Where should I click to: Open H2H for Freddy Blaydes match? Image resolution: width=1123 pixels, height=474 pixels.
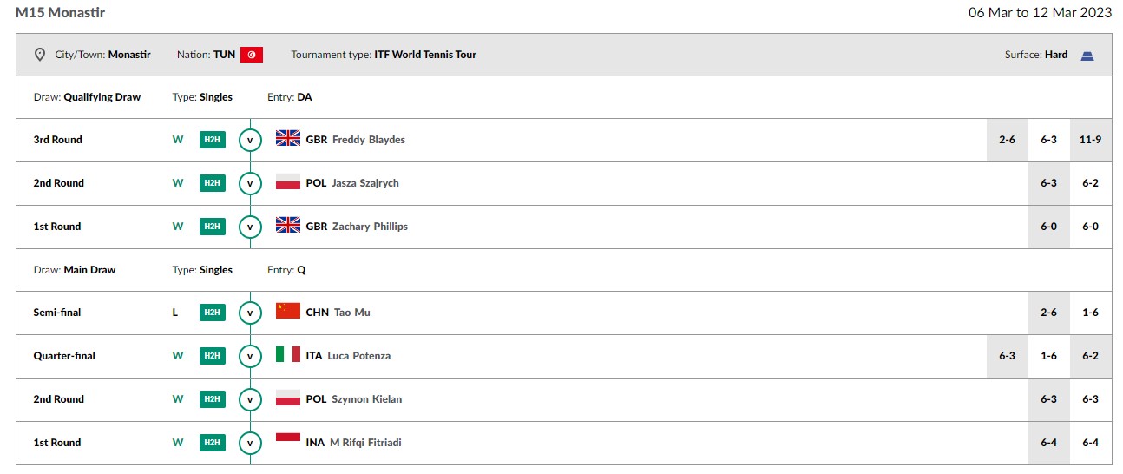point(213,140)
